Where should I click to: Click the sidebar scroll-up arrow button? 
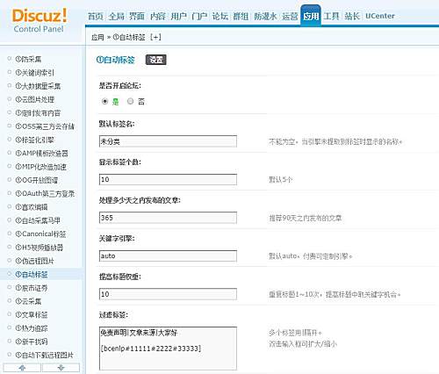22,368
